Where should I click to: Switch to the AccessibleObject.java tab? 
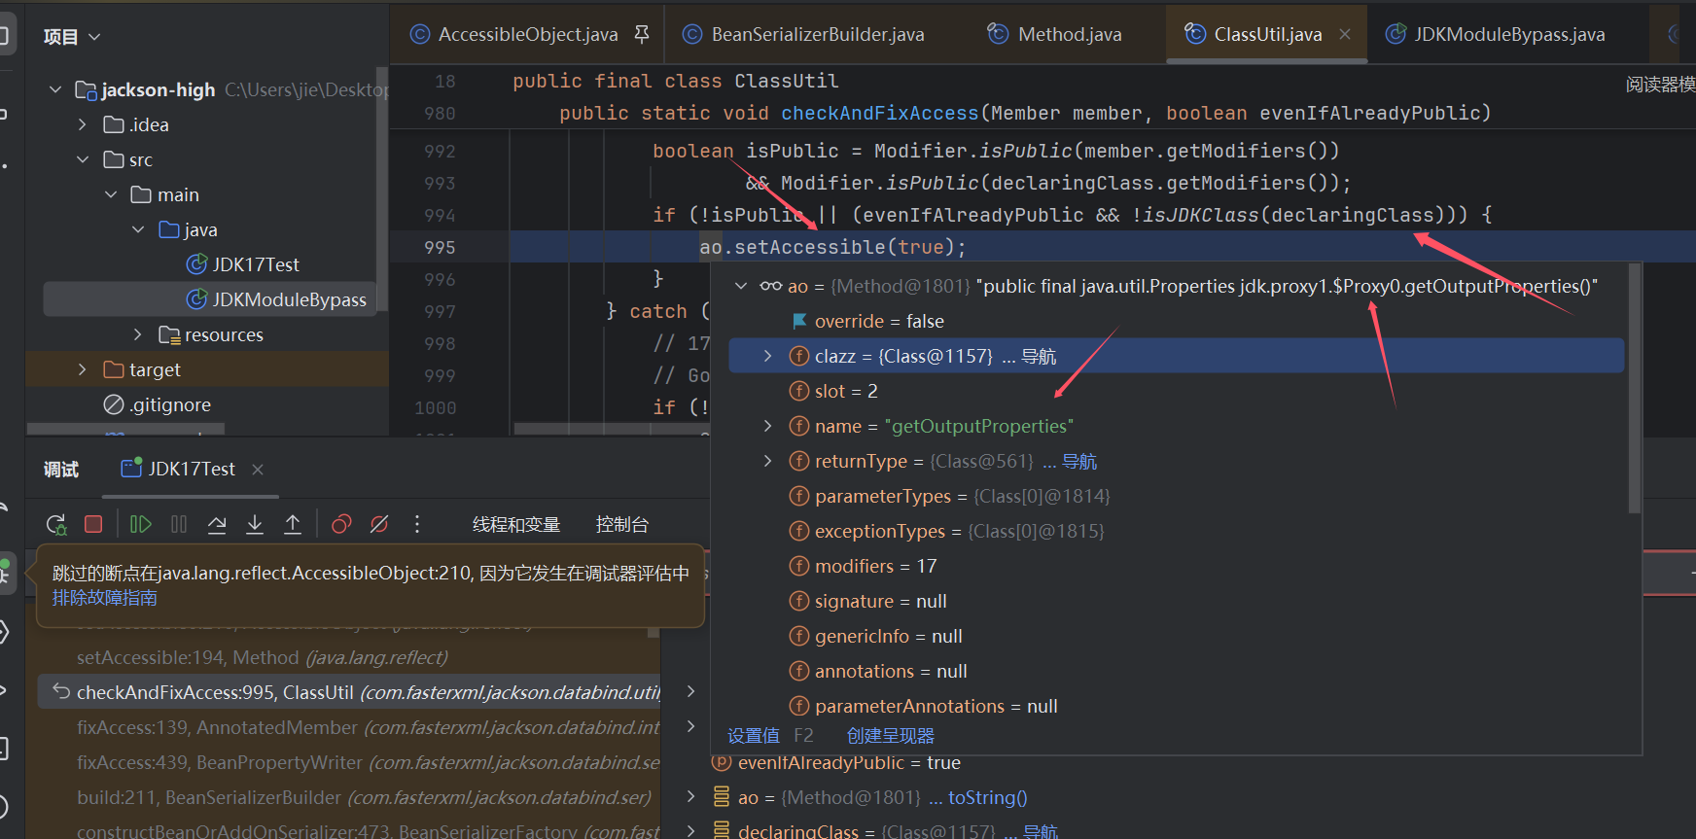528,35
